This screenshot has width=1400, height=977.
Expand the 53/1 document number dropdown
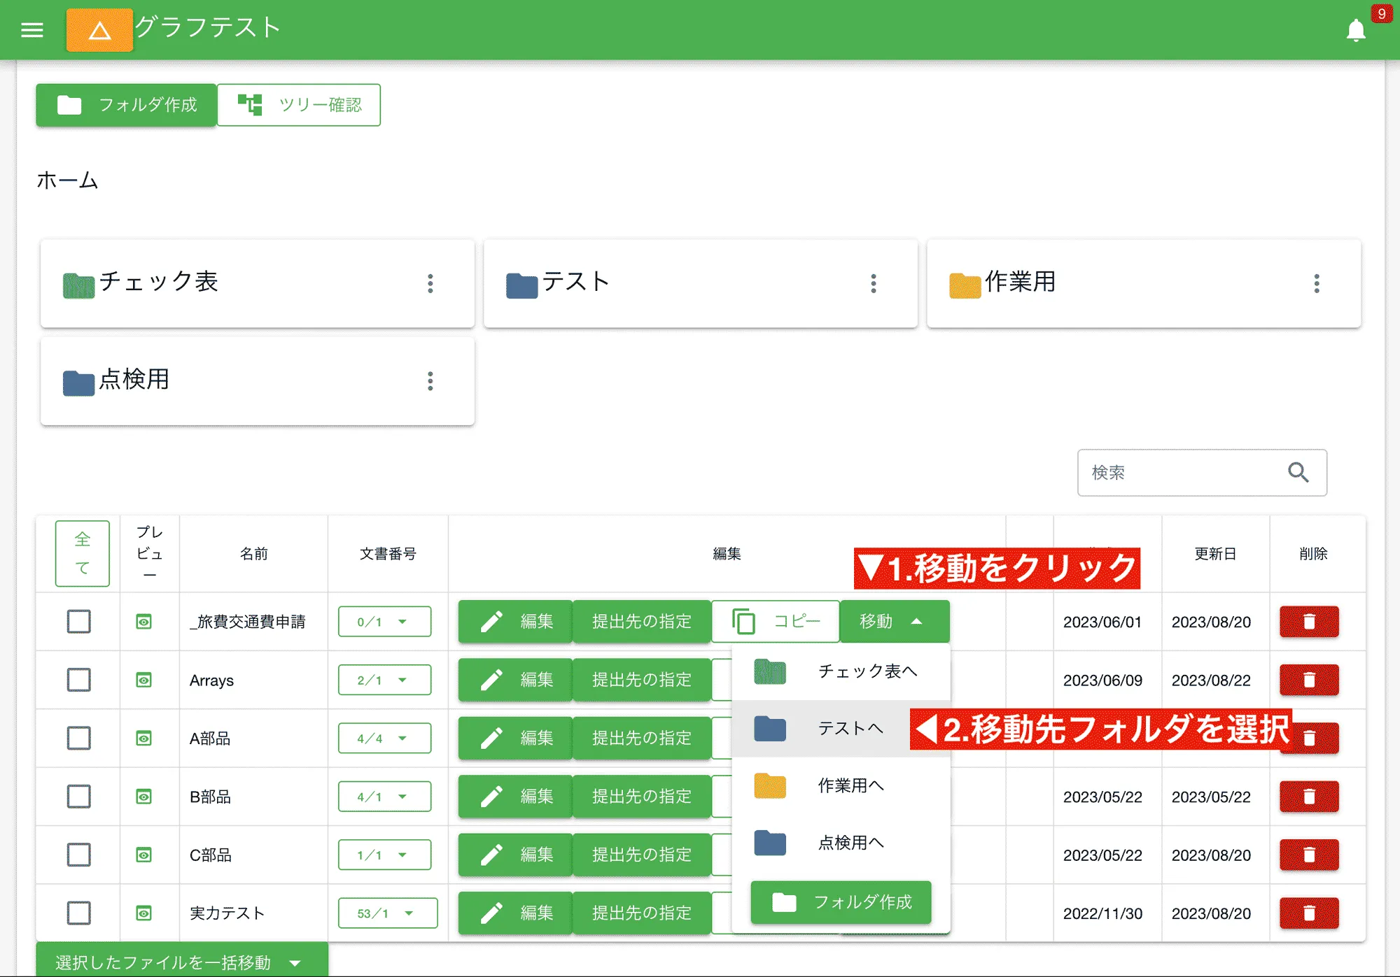pyautogui.click(x=386, y=913)
